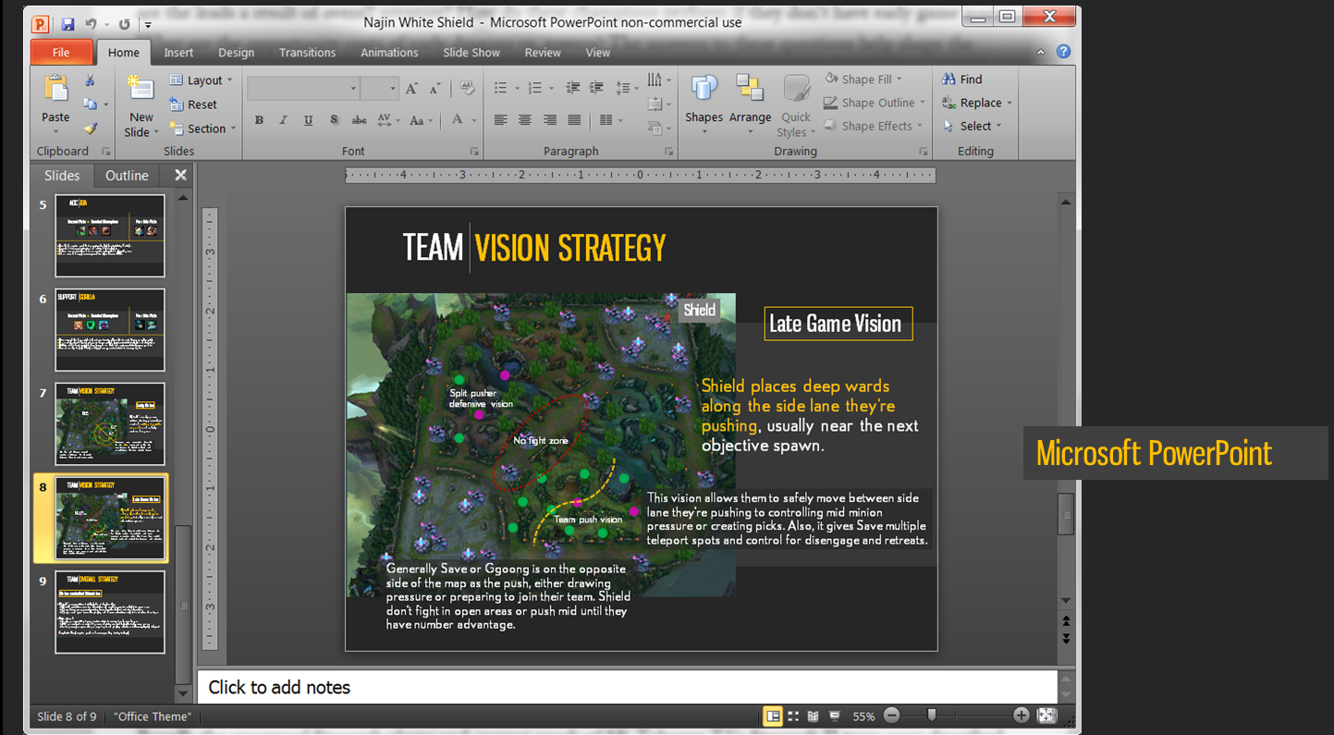The width and height of the screenshot is (1334, 735).
Task: Click the notes field to add notes
Action: click(627, 687)
